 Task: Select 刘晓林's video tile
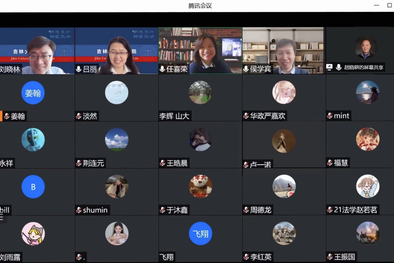(37, 50)
